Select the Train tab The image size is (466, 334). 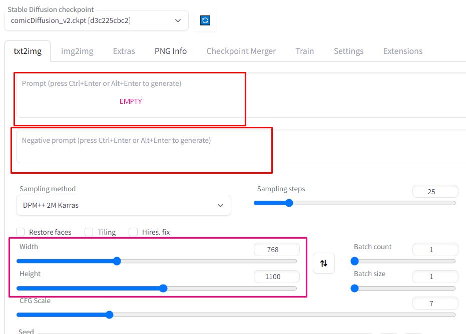[x=305, y=51]
